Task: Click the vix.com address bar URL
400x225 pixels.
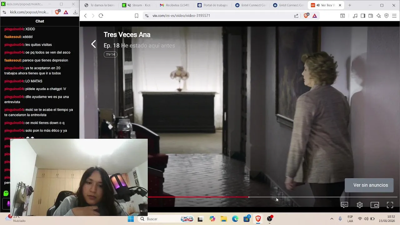Action: [x=181, y=16]
